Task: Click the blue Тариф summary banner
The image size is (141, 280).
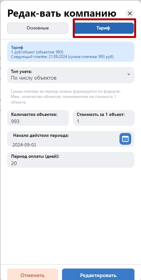Action: (x=71, y=52)
